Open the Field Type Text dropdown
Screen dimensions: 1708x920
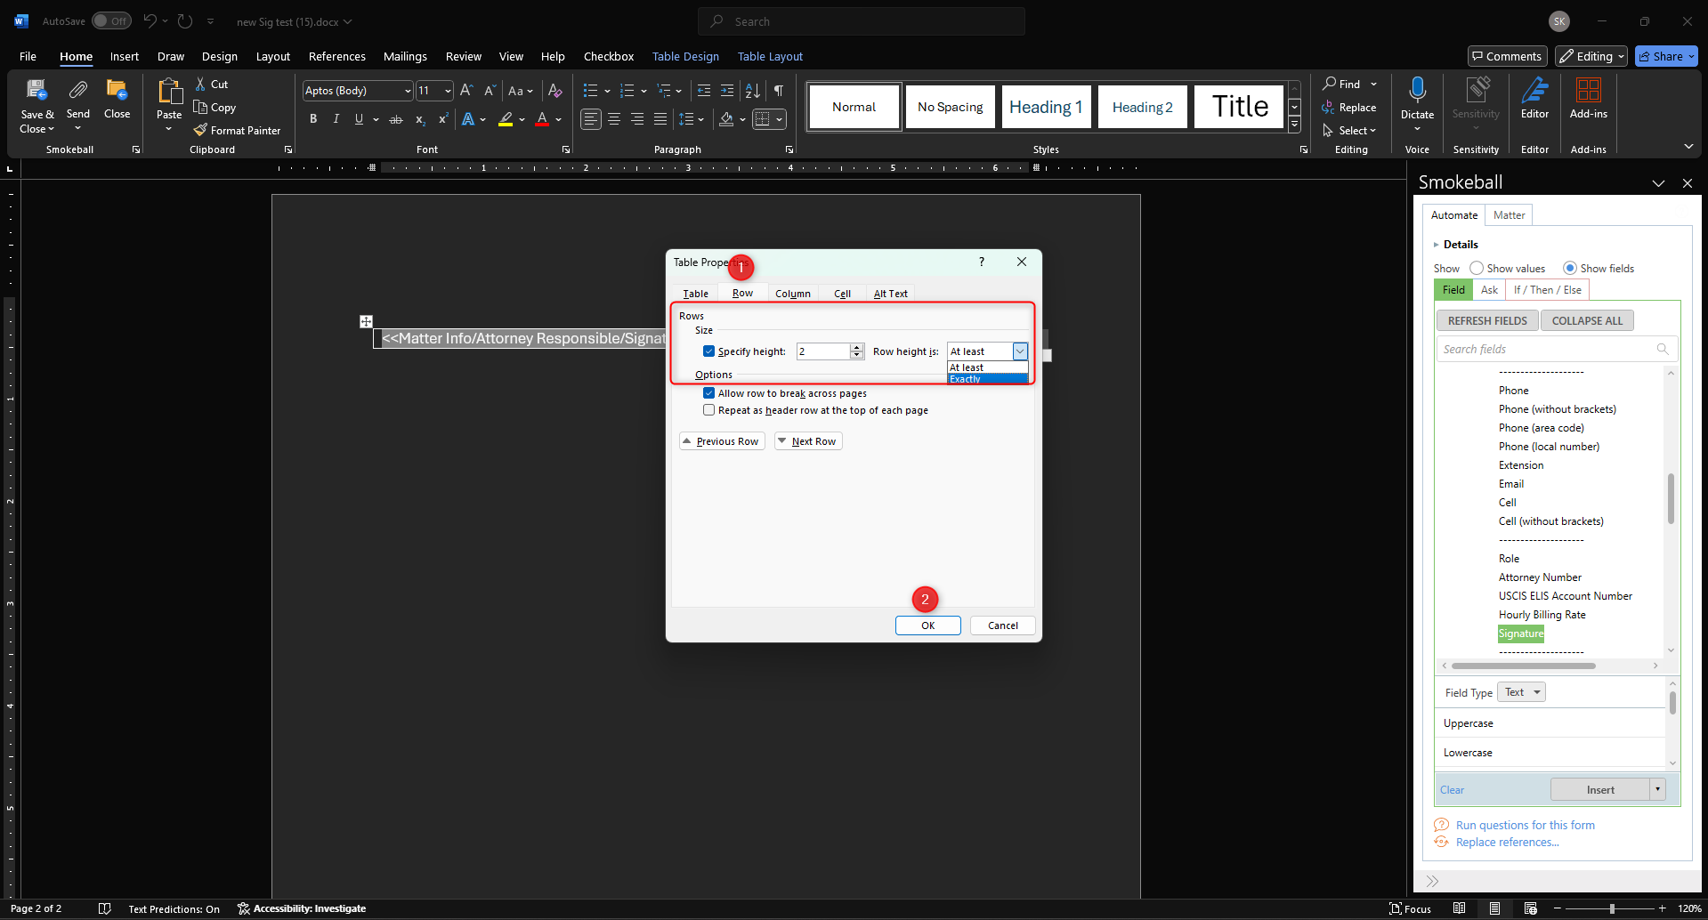click(x=1521, y=692)
